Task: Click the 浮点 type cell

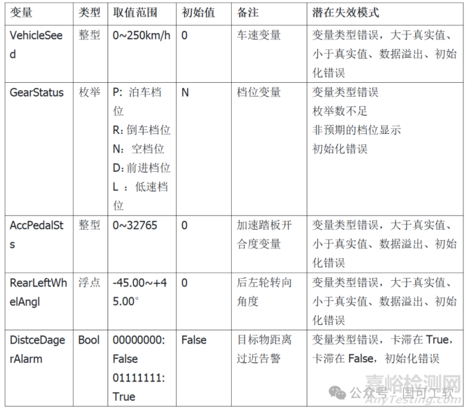Action: click(90, 283)
